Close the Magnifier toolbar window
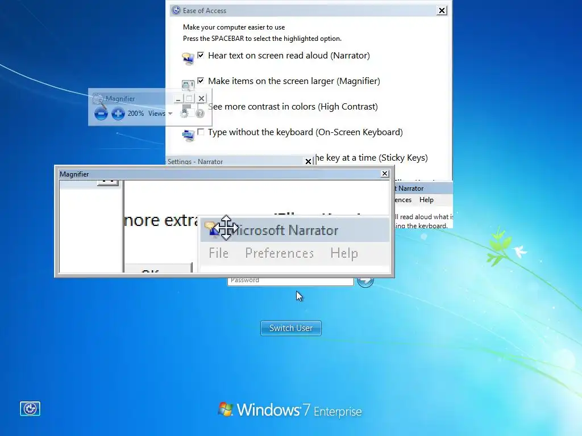Image resolution: width=582 pixels, height=436 pixels. tap(201, 99)
